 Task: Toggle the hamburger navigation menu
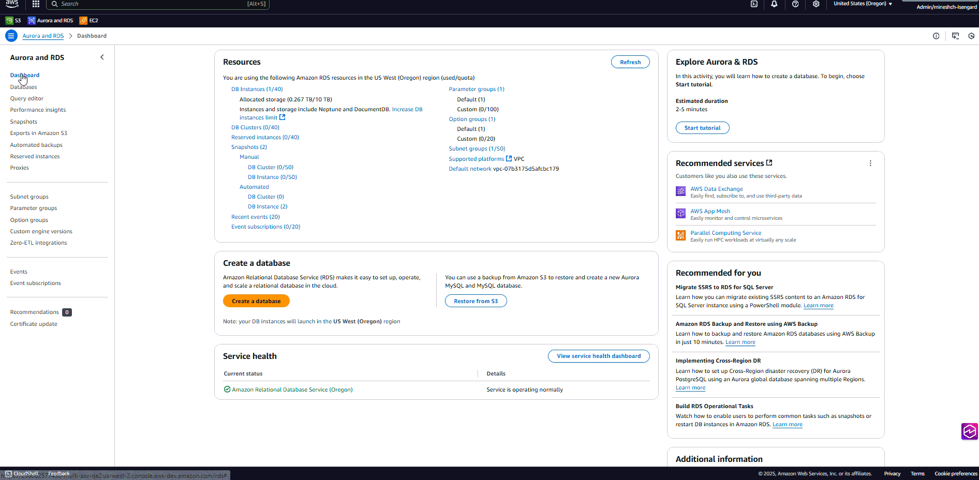click(x=11, y=36)
